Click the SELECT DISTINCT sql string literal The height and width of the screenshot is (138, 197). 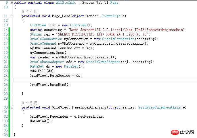(102, 34)
